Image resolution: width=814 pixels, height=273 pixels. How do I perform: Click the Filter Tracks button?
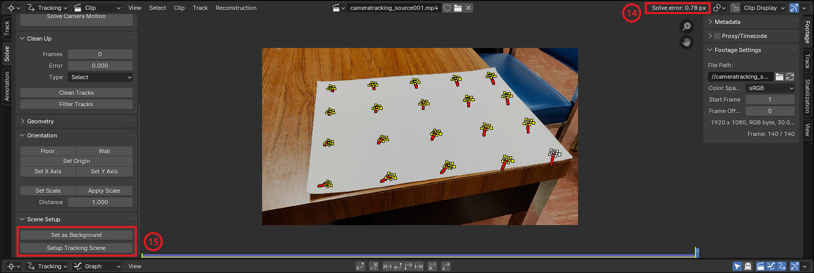click(76, 104)
